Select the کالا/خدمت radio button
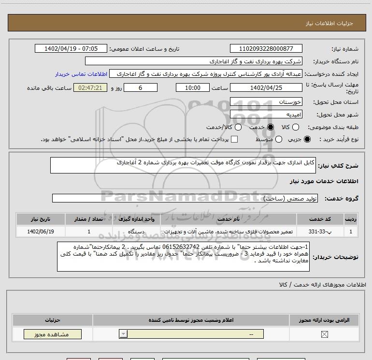This screenshot has height=360, width=372. [x=238, y=127]
